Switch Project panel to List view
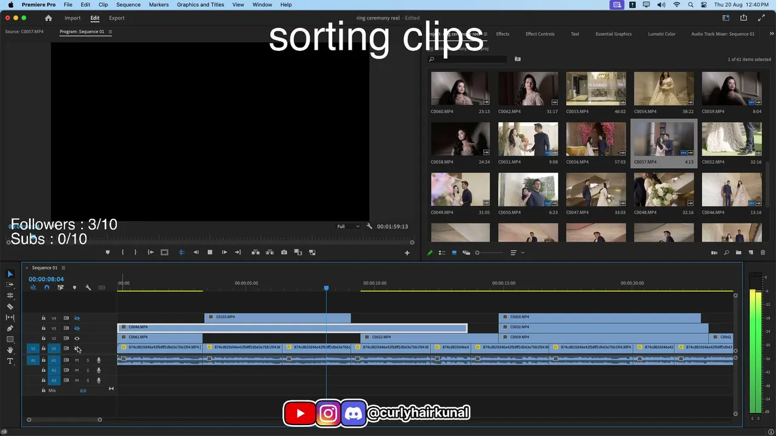 pyautogui.click(x=442, y=253)
